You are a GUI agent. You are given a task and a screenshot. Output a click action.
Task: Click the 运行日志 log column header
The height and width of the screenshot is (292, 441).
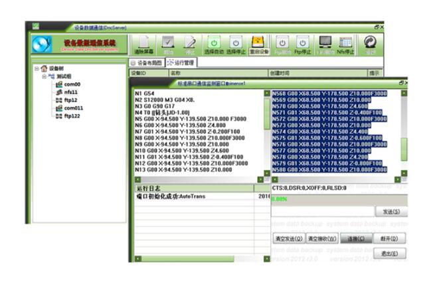pyautogui.click(x=194, y=188)
